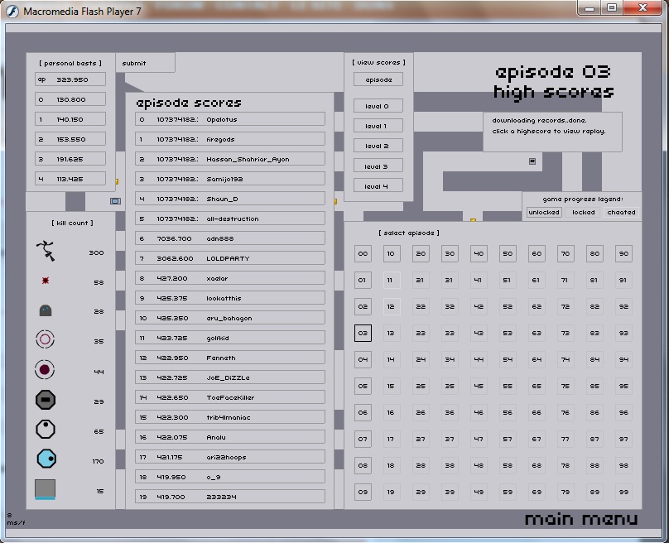Show high scores for level 3

pyautogui.click(x=378, y=166)
